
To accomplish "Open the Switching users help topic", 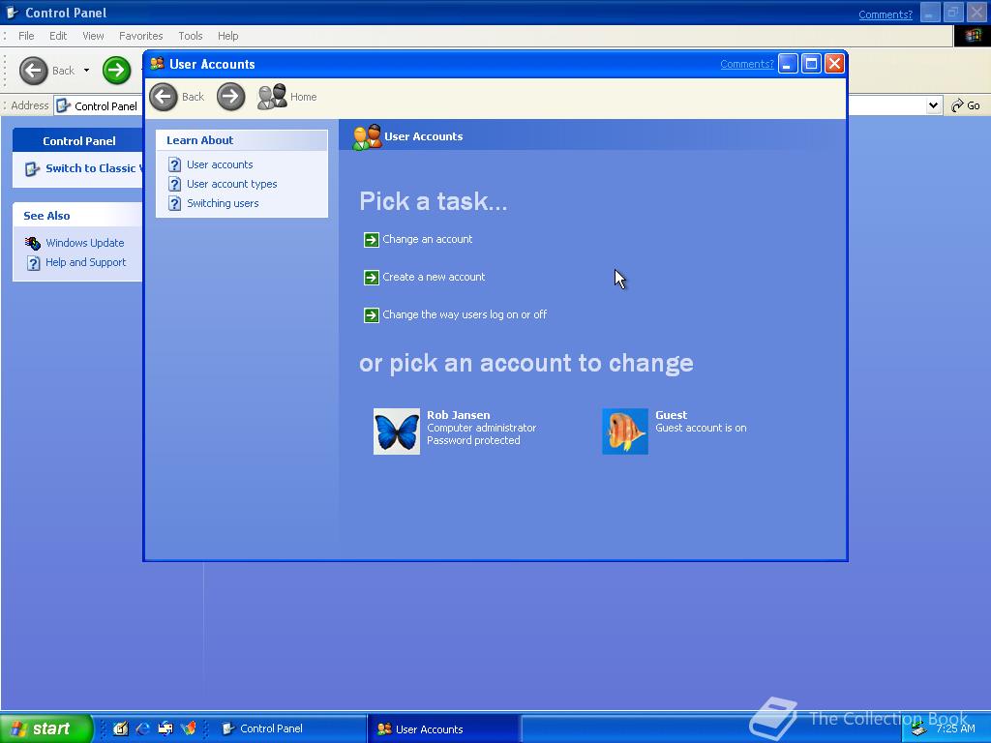I will coord(223,203).
